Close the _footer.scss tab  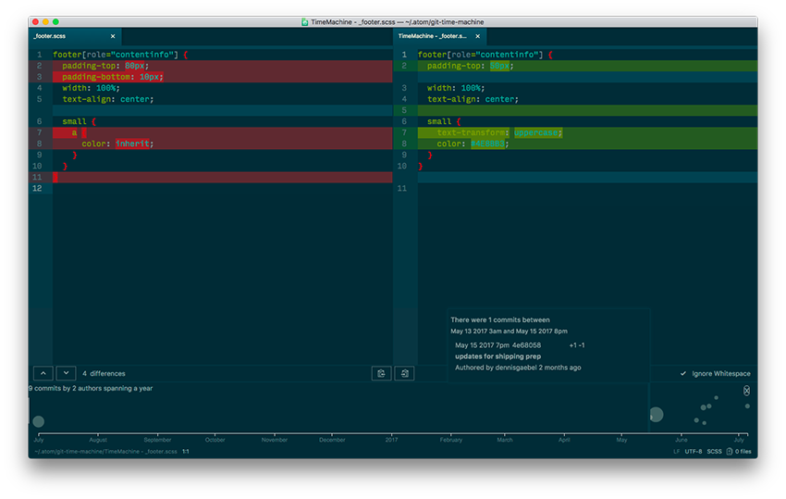[113, 36]
